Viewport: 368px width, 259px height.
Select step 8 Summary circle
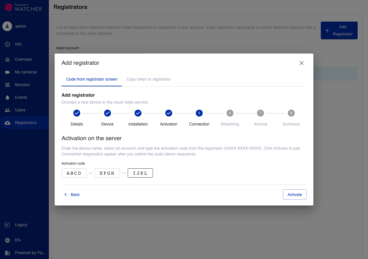pyautogui.click(x=291, y=113)
